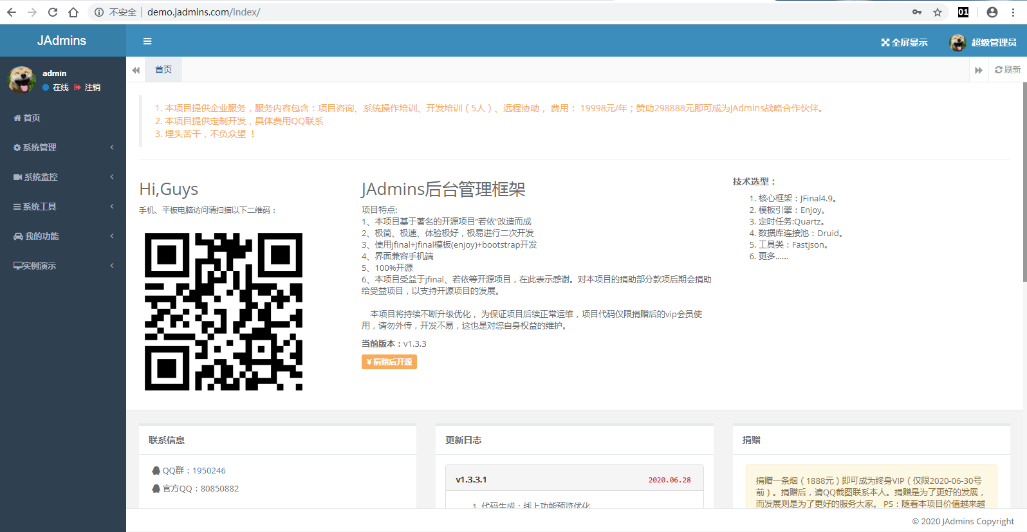Click the 2020.06.28 date label

click(669, 480)
